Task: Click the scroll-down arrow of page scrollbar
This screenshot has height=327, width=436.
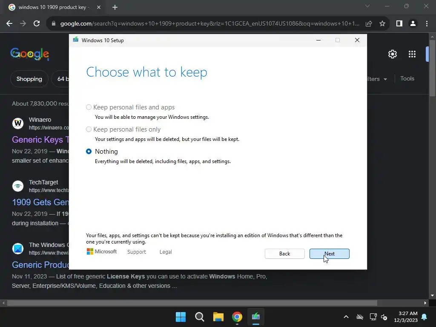Action: click(432, 295)
